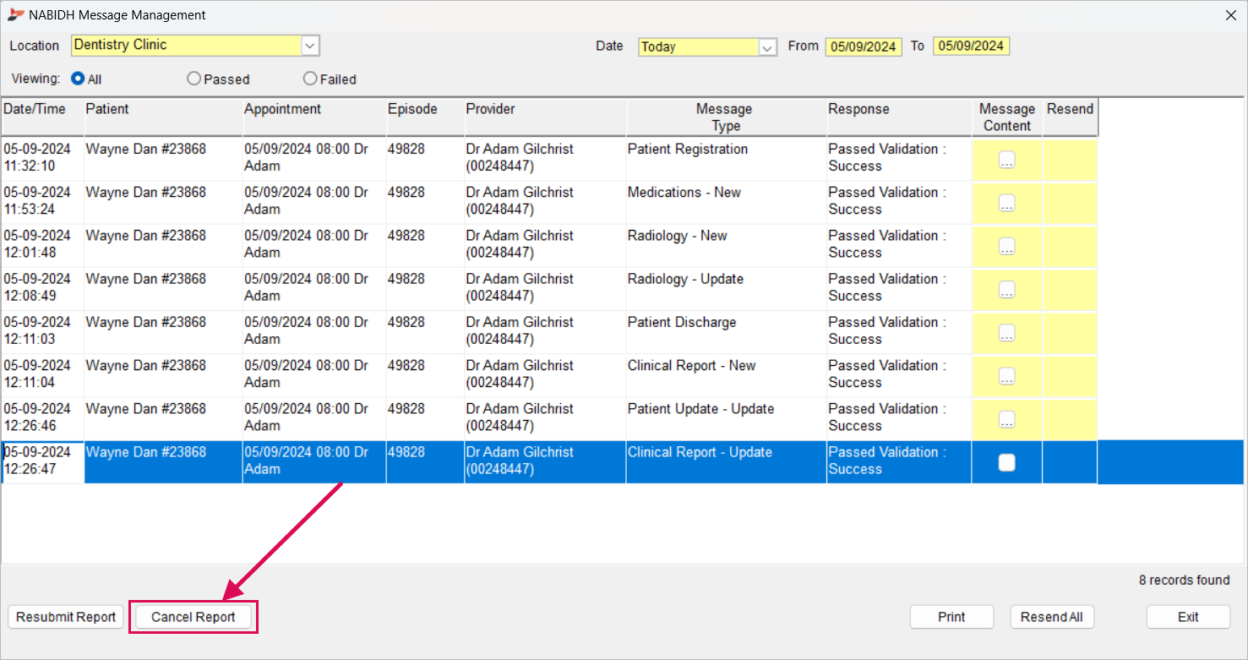Image resolution: width=1248 pixels, height=660 pixels.
Task: Expand the Date range dropdown
Action: pyautogui.click(x=767, y=47)
